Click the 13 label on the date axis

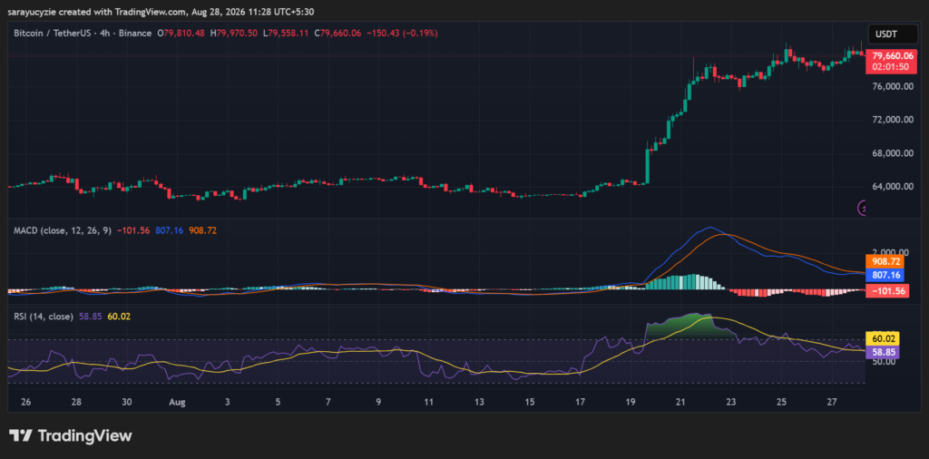pos(479,402)
